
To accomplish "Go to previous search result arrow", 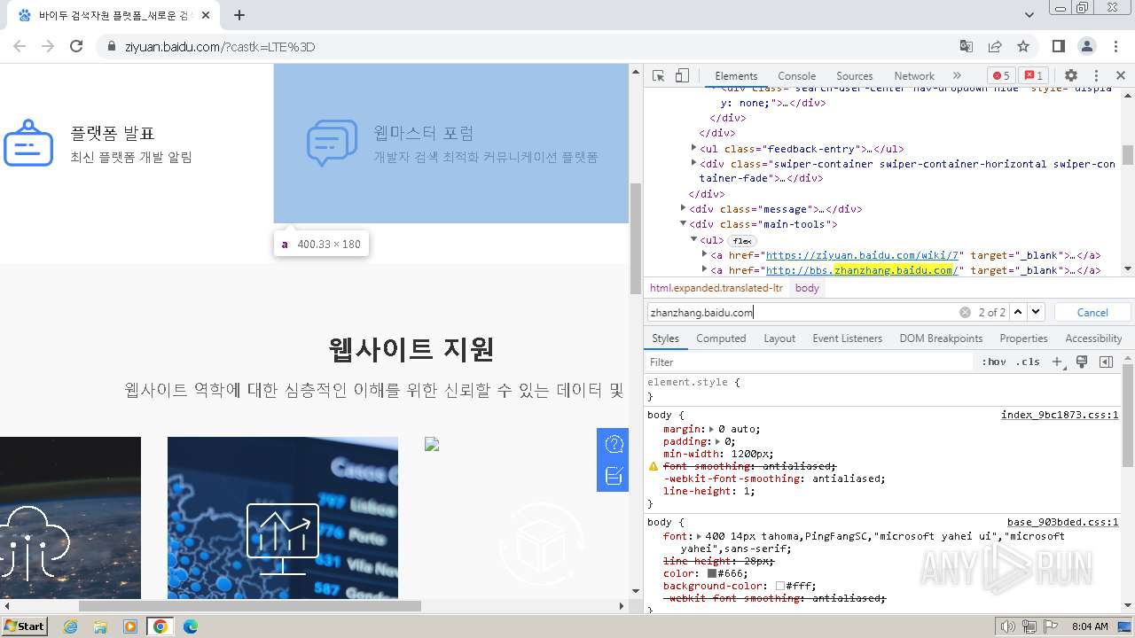I will [1018, 312].
